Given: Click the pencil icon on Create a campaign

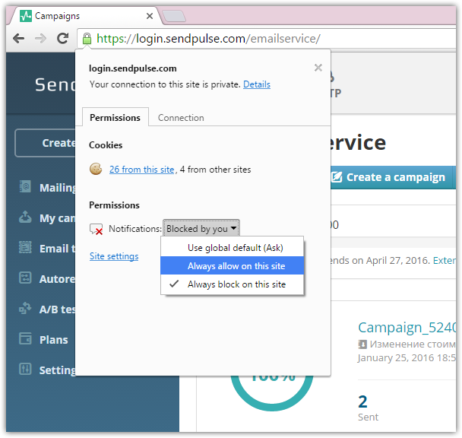Looking at the screenshot, I should pyautogui.click(x=337, y=177).
